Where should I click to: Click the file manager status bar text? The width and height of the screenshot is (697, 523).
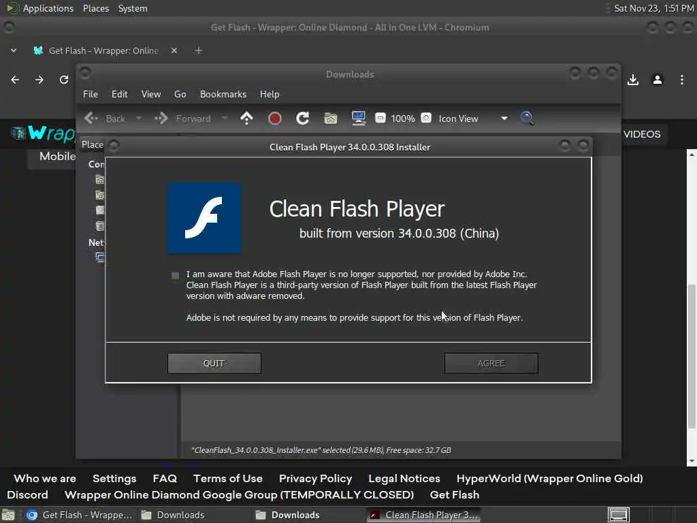(321, 450)
